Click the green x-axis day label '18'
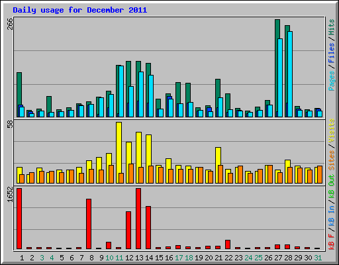Viewport: 339px width, 265px height. click(189, 258)
